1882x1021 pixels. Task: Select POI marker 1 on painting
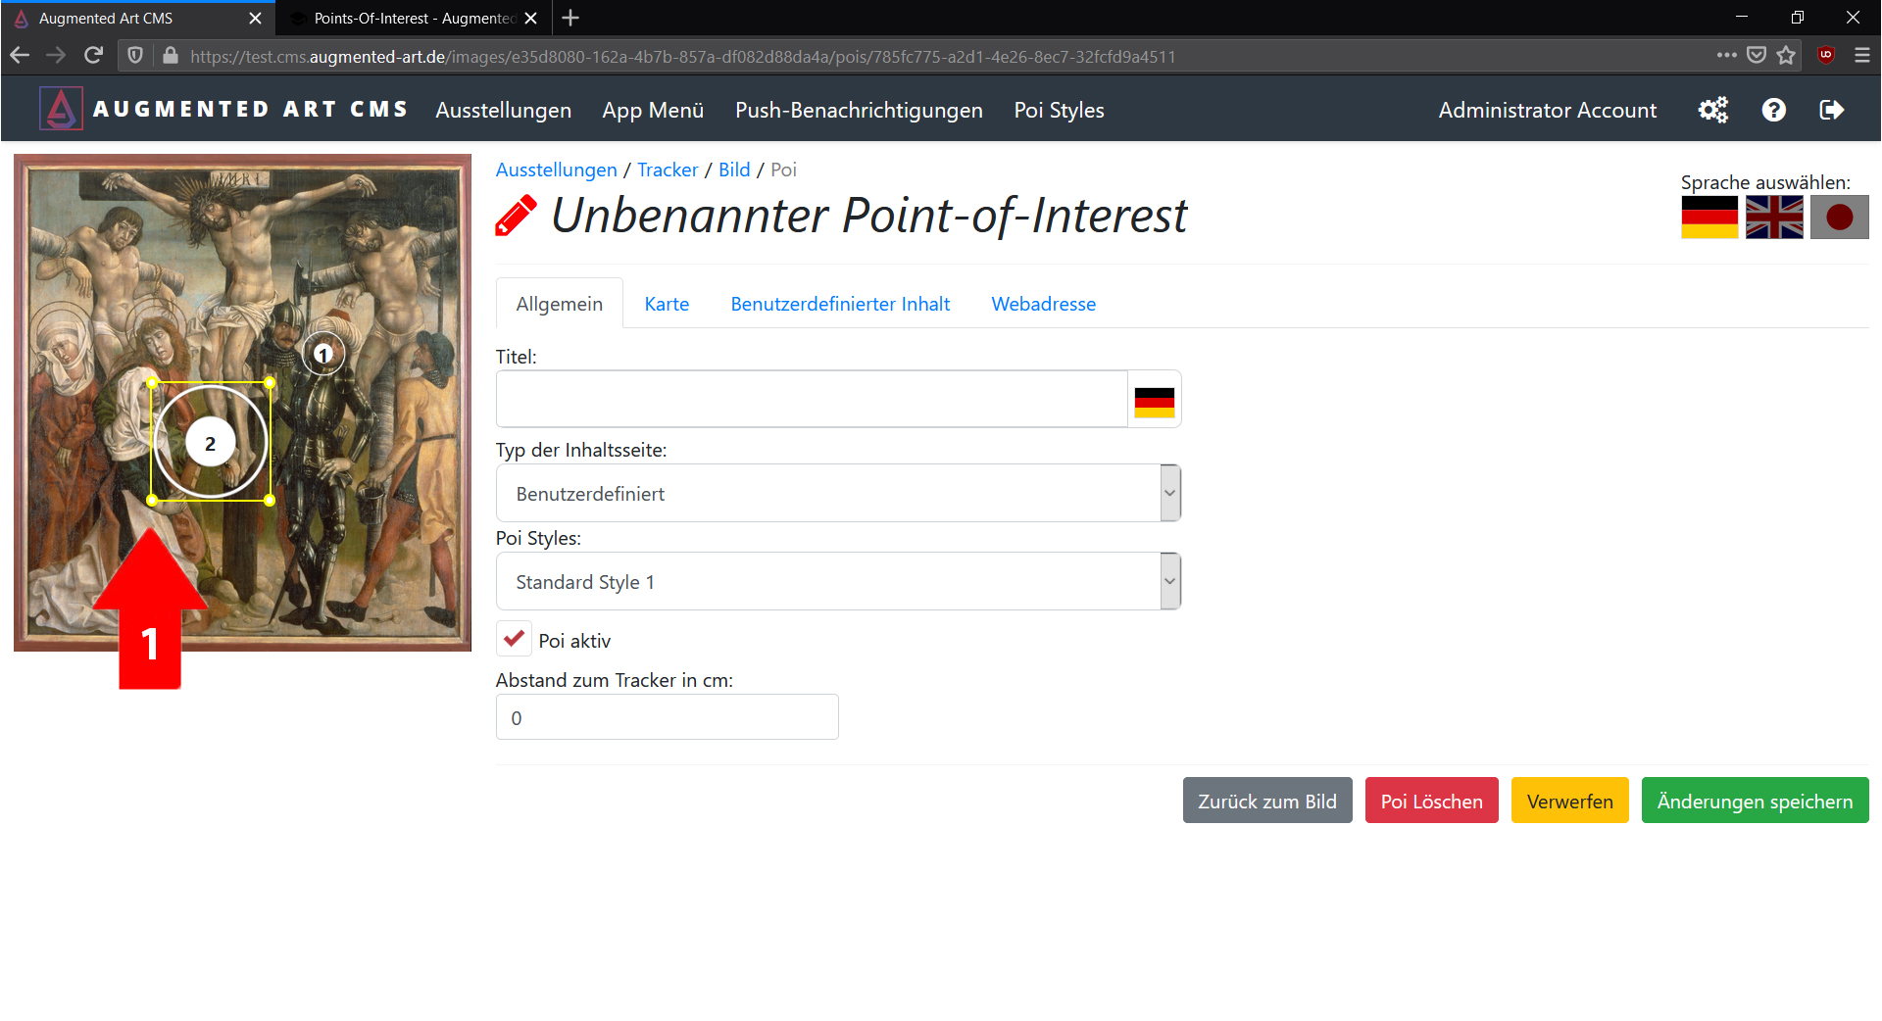tap(323, 354)
